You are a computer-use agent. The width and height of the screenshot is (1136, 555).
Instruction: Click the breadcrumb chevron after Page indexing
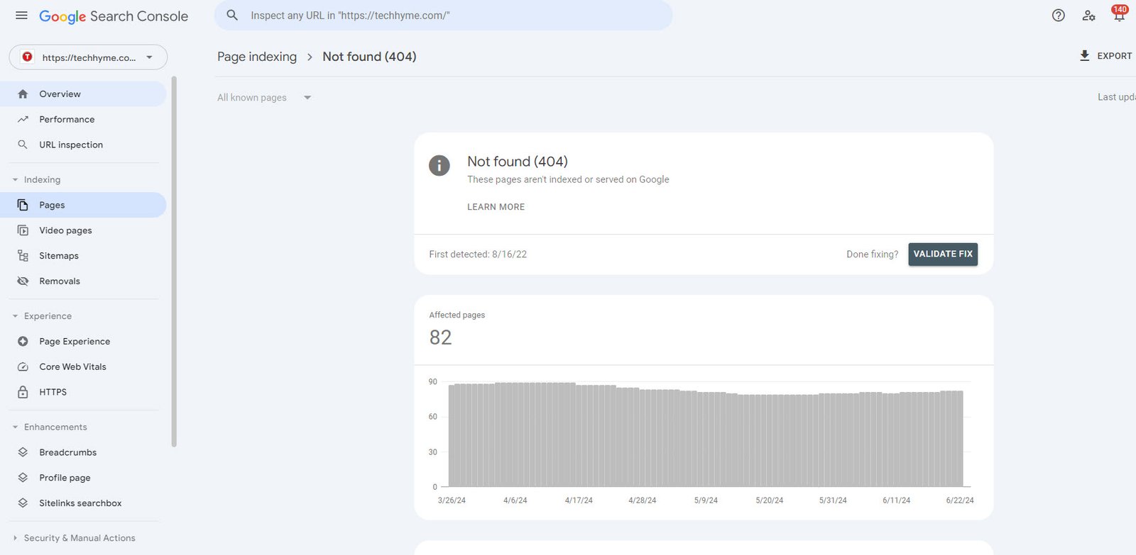[310, 57]
